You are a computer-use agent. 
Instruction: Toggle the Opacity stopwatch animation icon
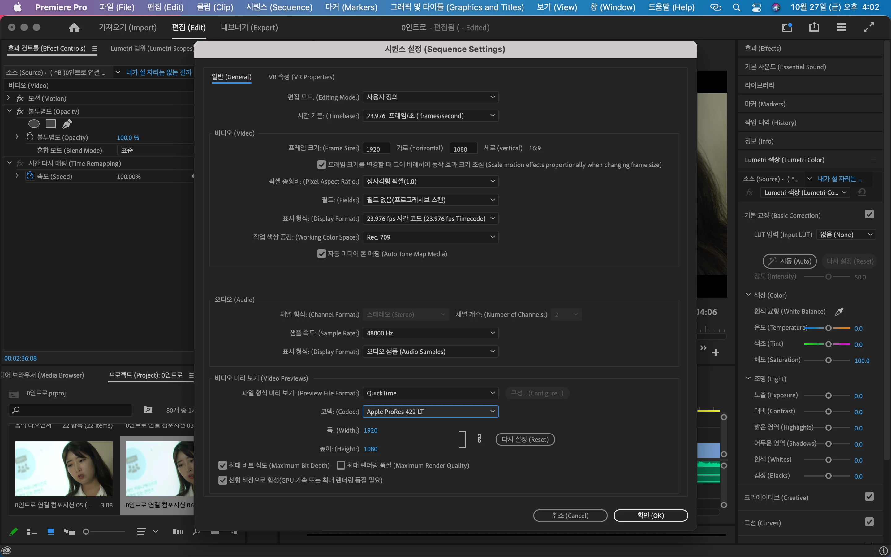(30, 137)
